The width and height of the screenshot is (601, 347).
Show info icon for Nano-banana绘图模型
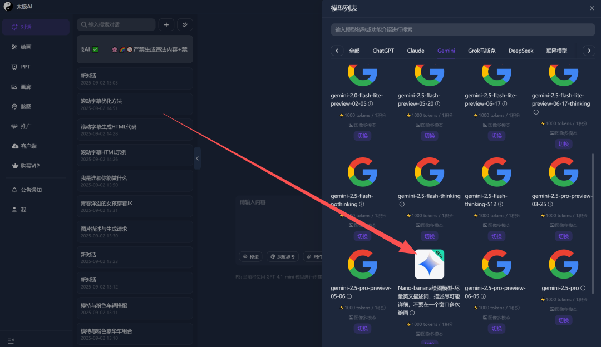coord(412,313)
